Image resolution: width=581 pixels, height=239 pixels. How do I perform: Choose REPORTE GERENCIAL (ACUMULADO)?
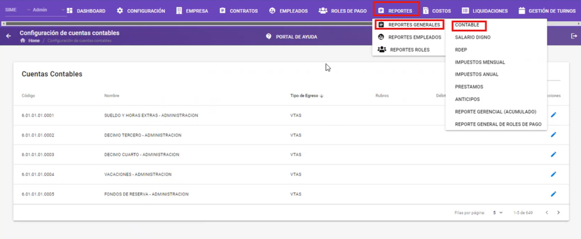(496, 112)
